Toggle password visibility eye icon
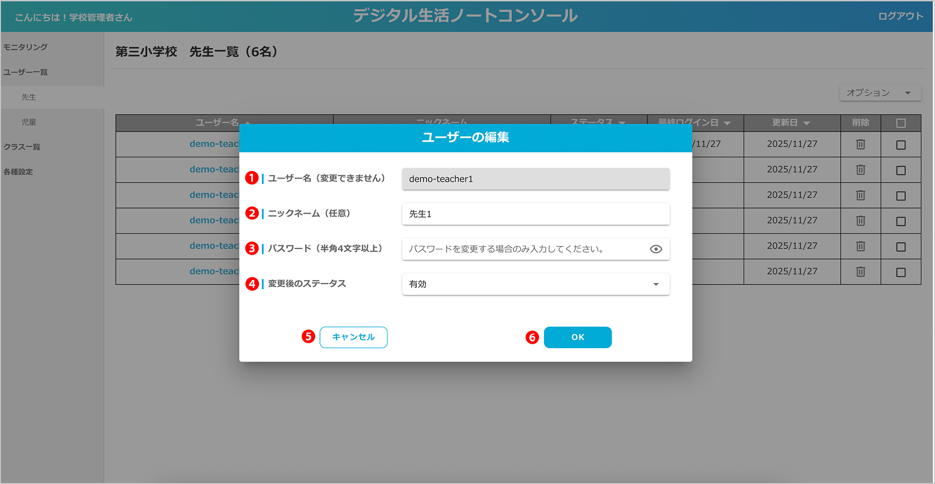 tap(655, 249)
